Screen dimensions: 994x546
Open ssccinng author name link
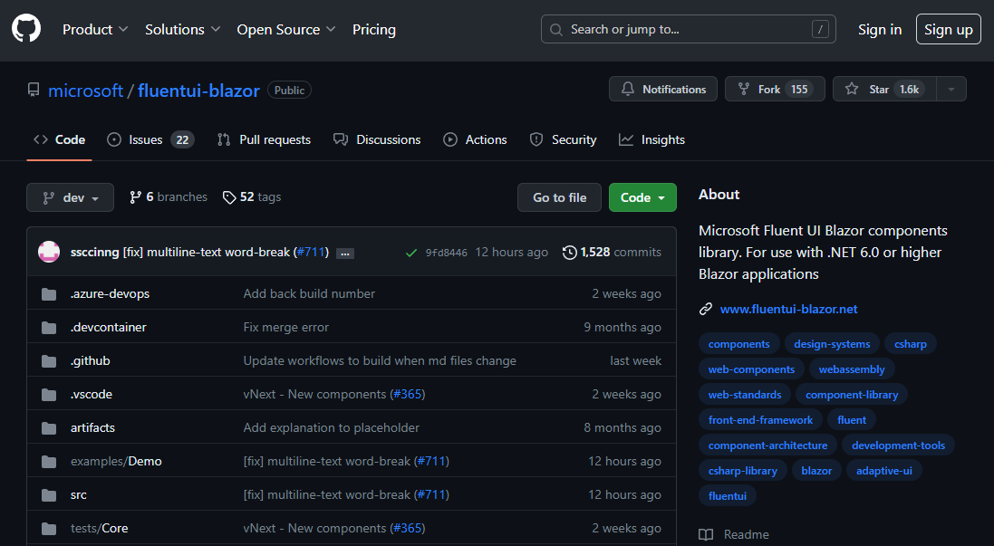pyautogui.click(x=94, y=252)
